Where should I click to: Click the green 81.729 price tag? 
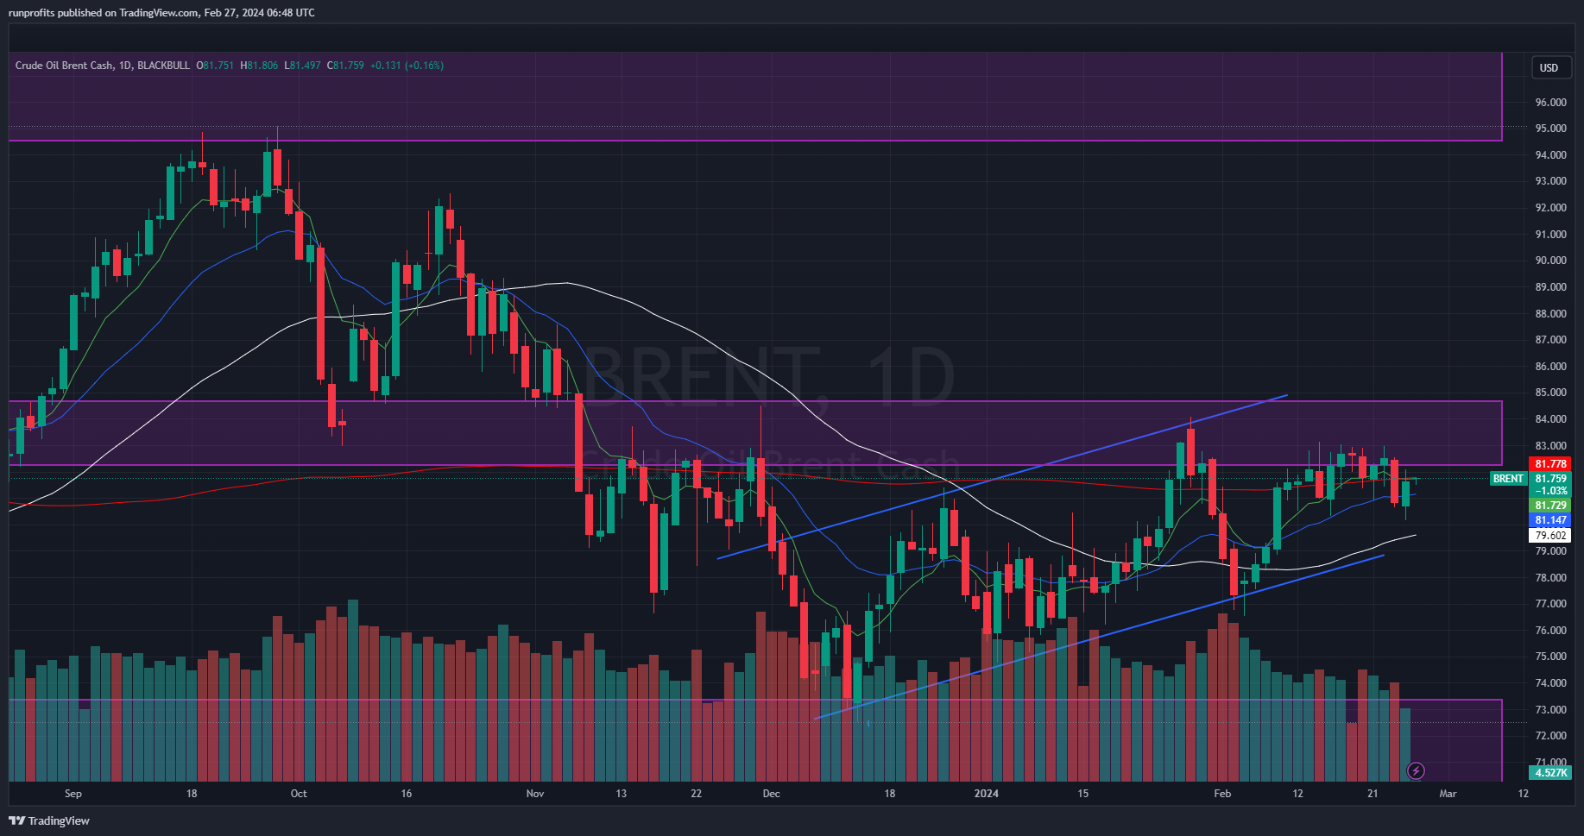pos(1550,506)
